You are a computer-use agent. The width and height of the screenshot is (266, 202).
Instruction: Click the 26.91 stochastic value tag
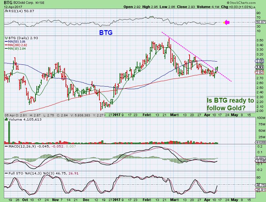tap(260, 190)
